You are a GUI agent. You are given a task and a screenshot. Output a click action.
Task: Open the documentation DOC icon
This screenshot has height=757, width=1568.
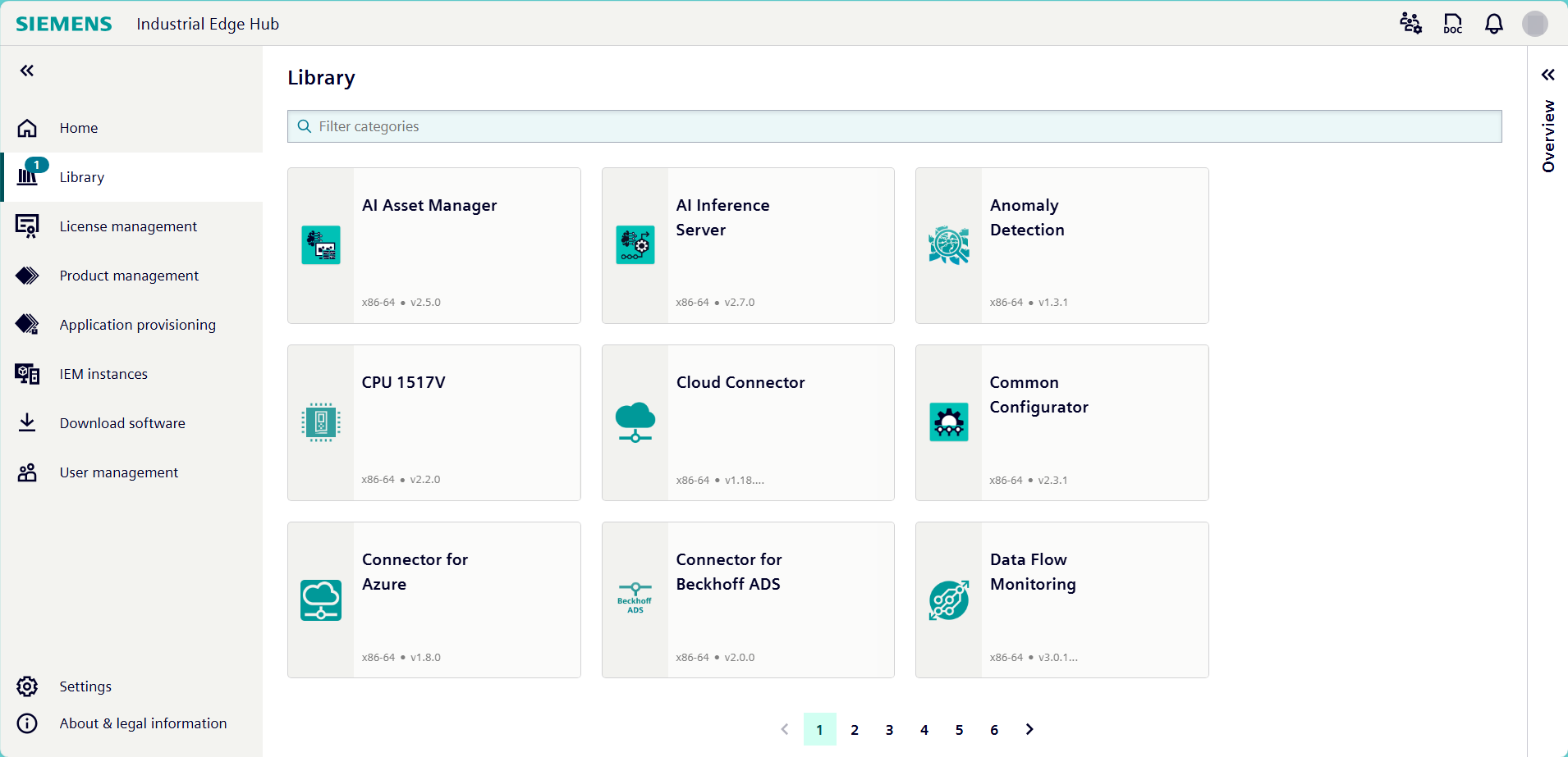pos(1452,24)
